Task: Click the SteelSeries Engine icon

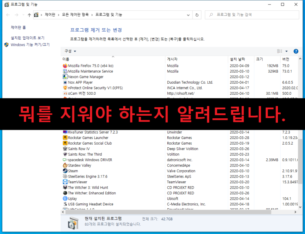Action: coord(65,176)
